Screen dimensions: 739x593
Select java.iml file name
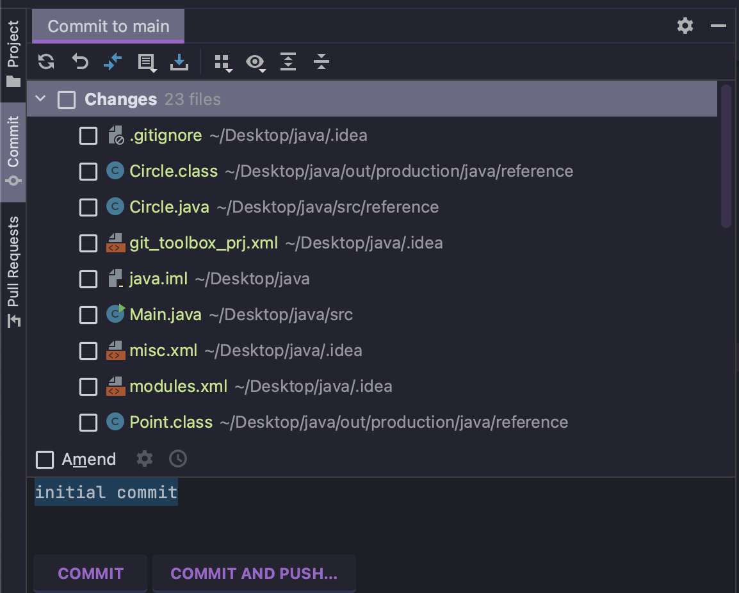(158, 279)
